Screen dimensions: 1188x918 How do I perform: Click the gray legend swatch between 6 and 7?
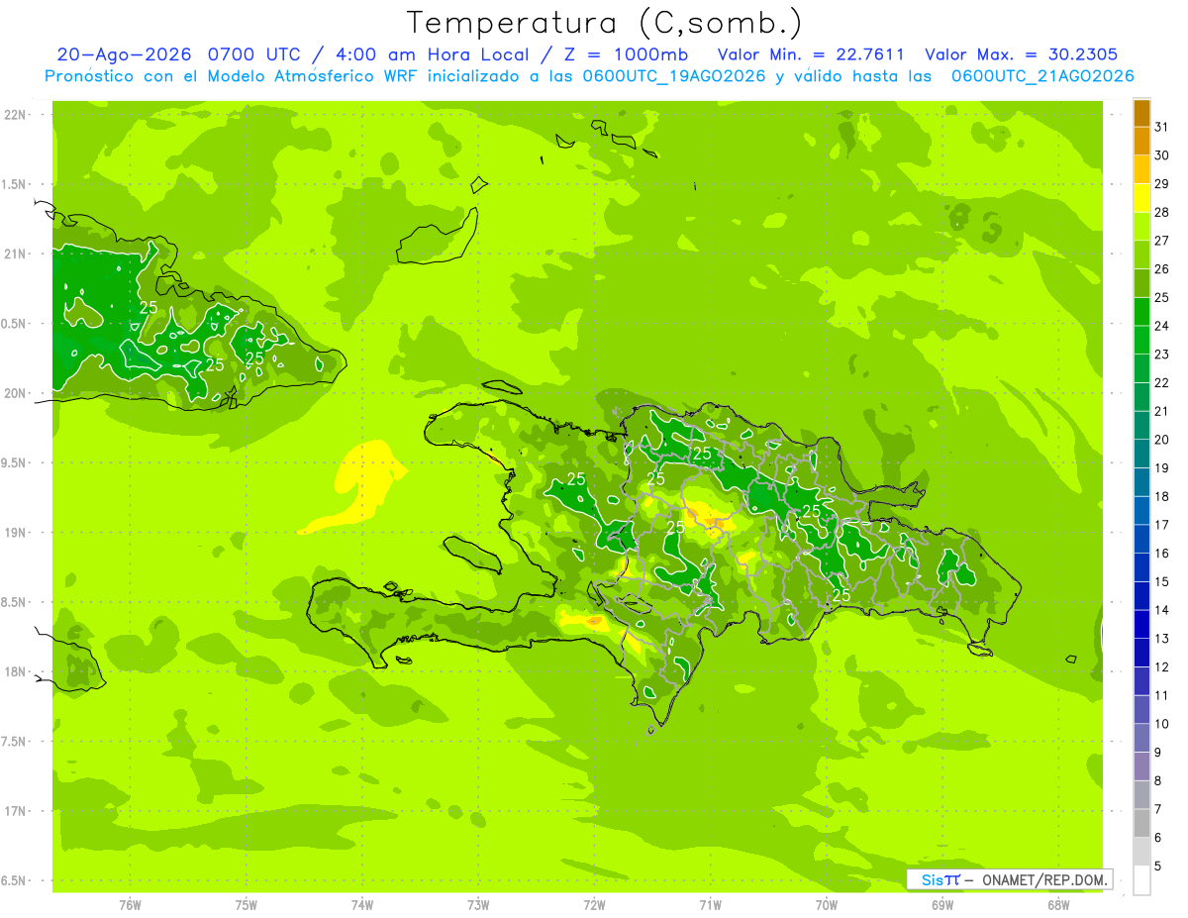click(1141, 823)
